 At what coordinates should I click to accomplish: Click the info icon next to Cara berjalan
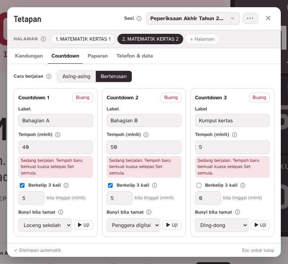49,76
